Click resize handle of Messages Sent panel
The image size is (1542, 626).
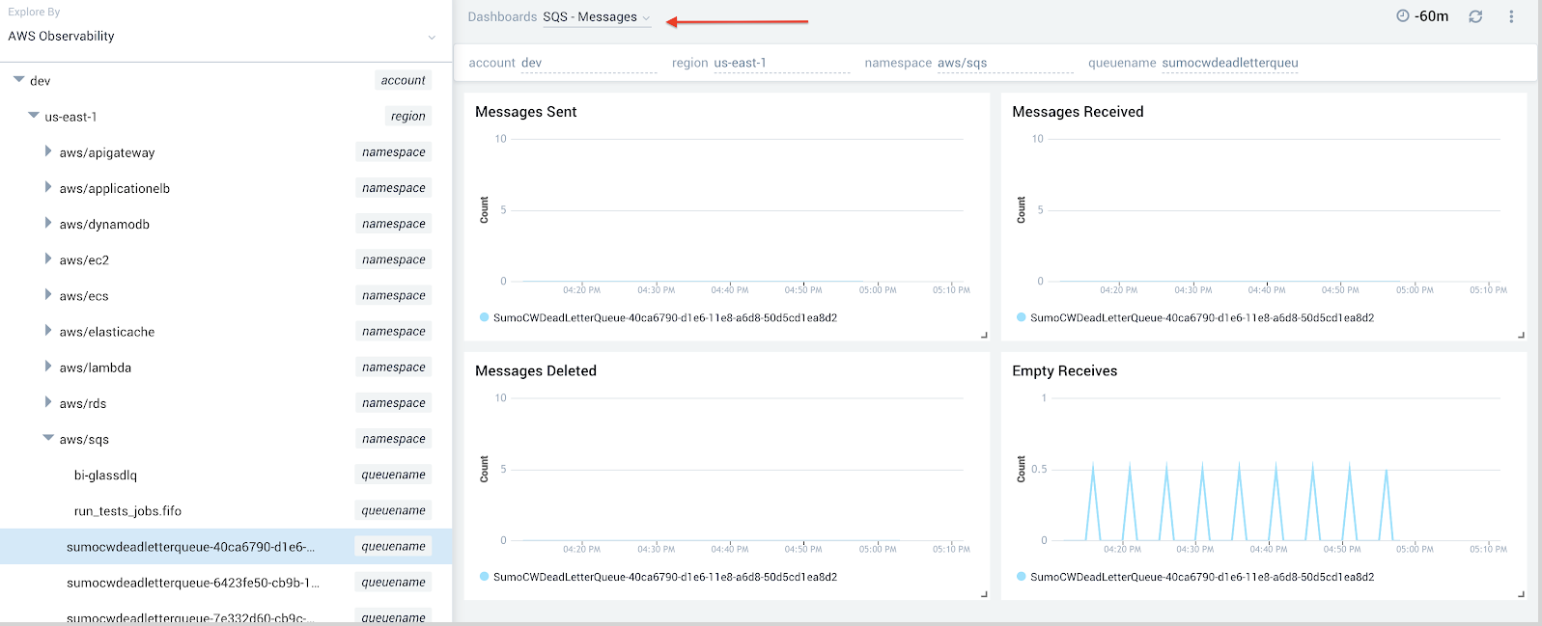pos(984,335)
